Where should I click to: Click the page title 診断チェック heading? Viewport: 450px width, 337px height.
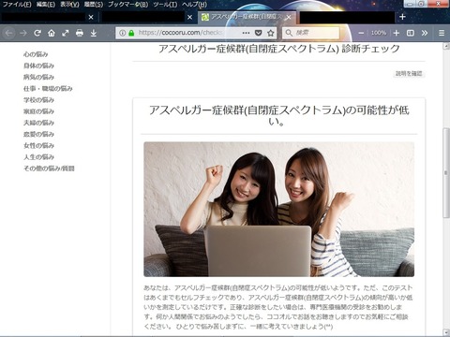pos(278,49)
